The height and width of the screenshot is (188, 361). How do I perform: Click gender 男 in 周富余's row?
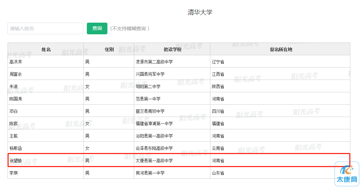click(x=87, y=74)
